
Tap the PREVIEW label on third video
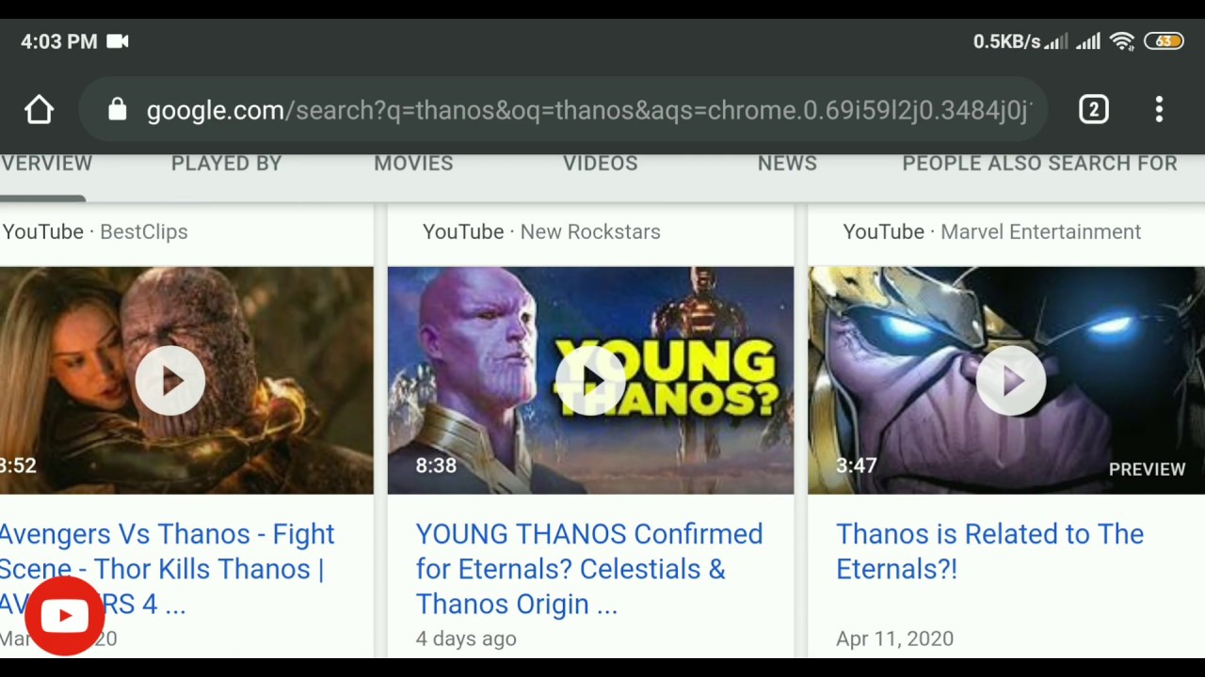1147,469
